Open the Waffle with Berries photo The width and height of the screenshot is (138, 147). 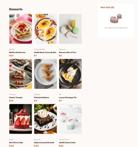(21, 29)
